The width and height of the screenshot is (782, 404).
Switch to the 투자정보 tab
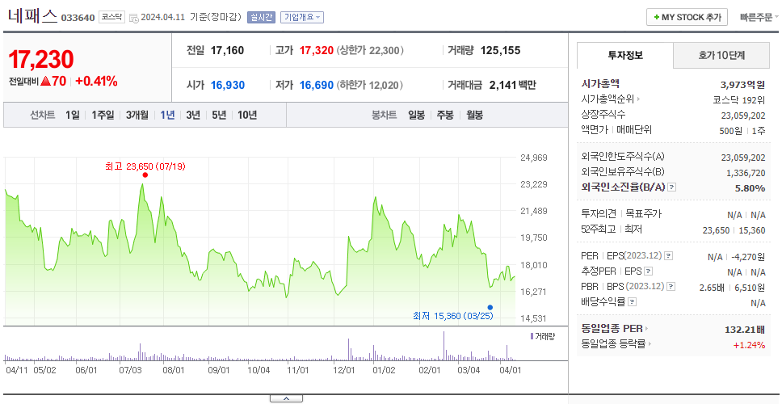[x=625, y=56]
